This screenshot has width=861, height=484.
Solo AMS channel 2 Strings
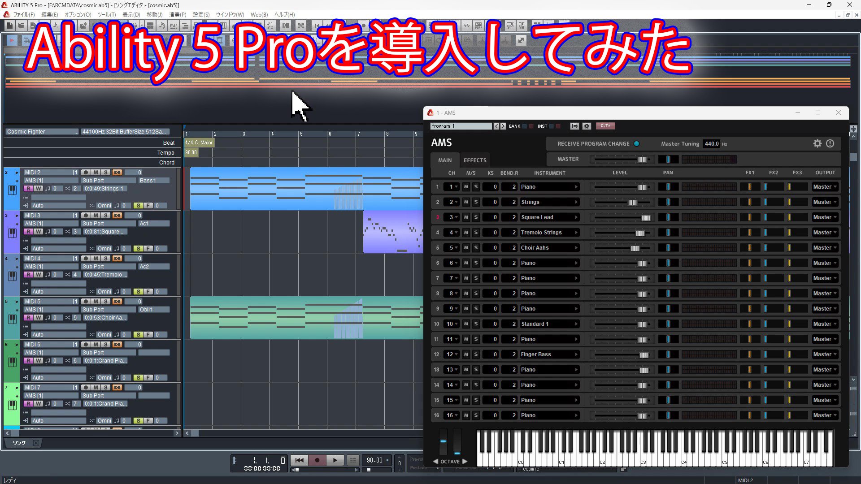(476, 202)
